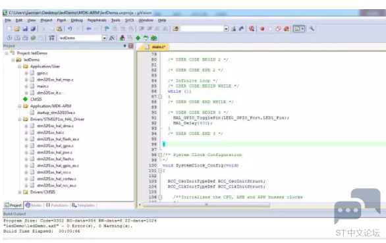This screenshot has width=386, height=243.
Task: Open the Debug menu
Action: [x=76, y=20]
